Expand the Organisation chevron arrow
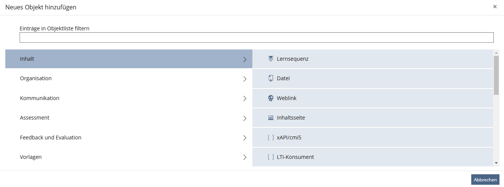Viewport: 504px width, 187px height. pos(245,79)
